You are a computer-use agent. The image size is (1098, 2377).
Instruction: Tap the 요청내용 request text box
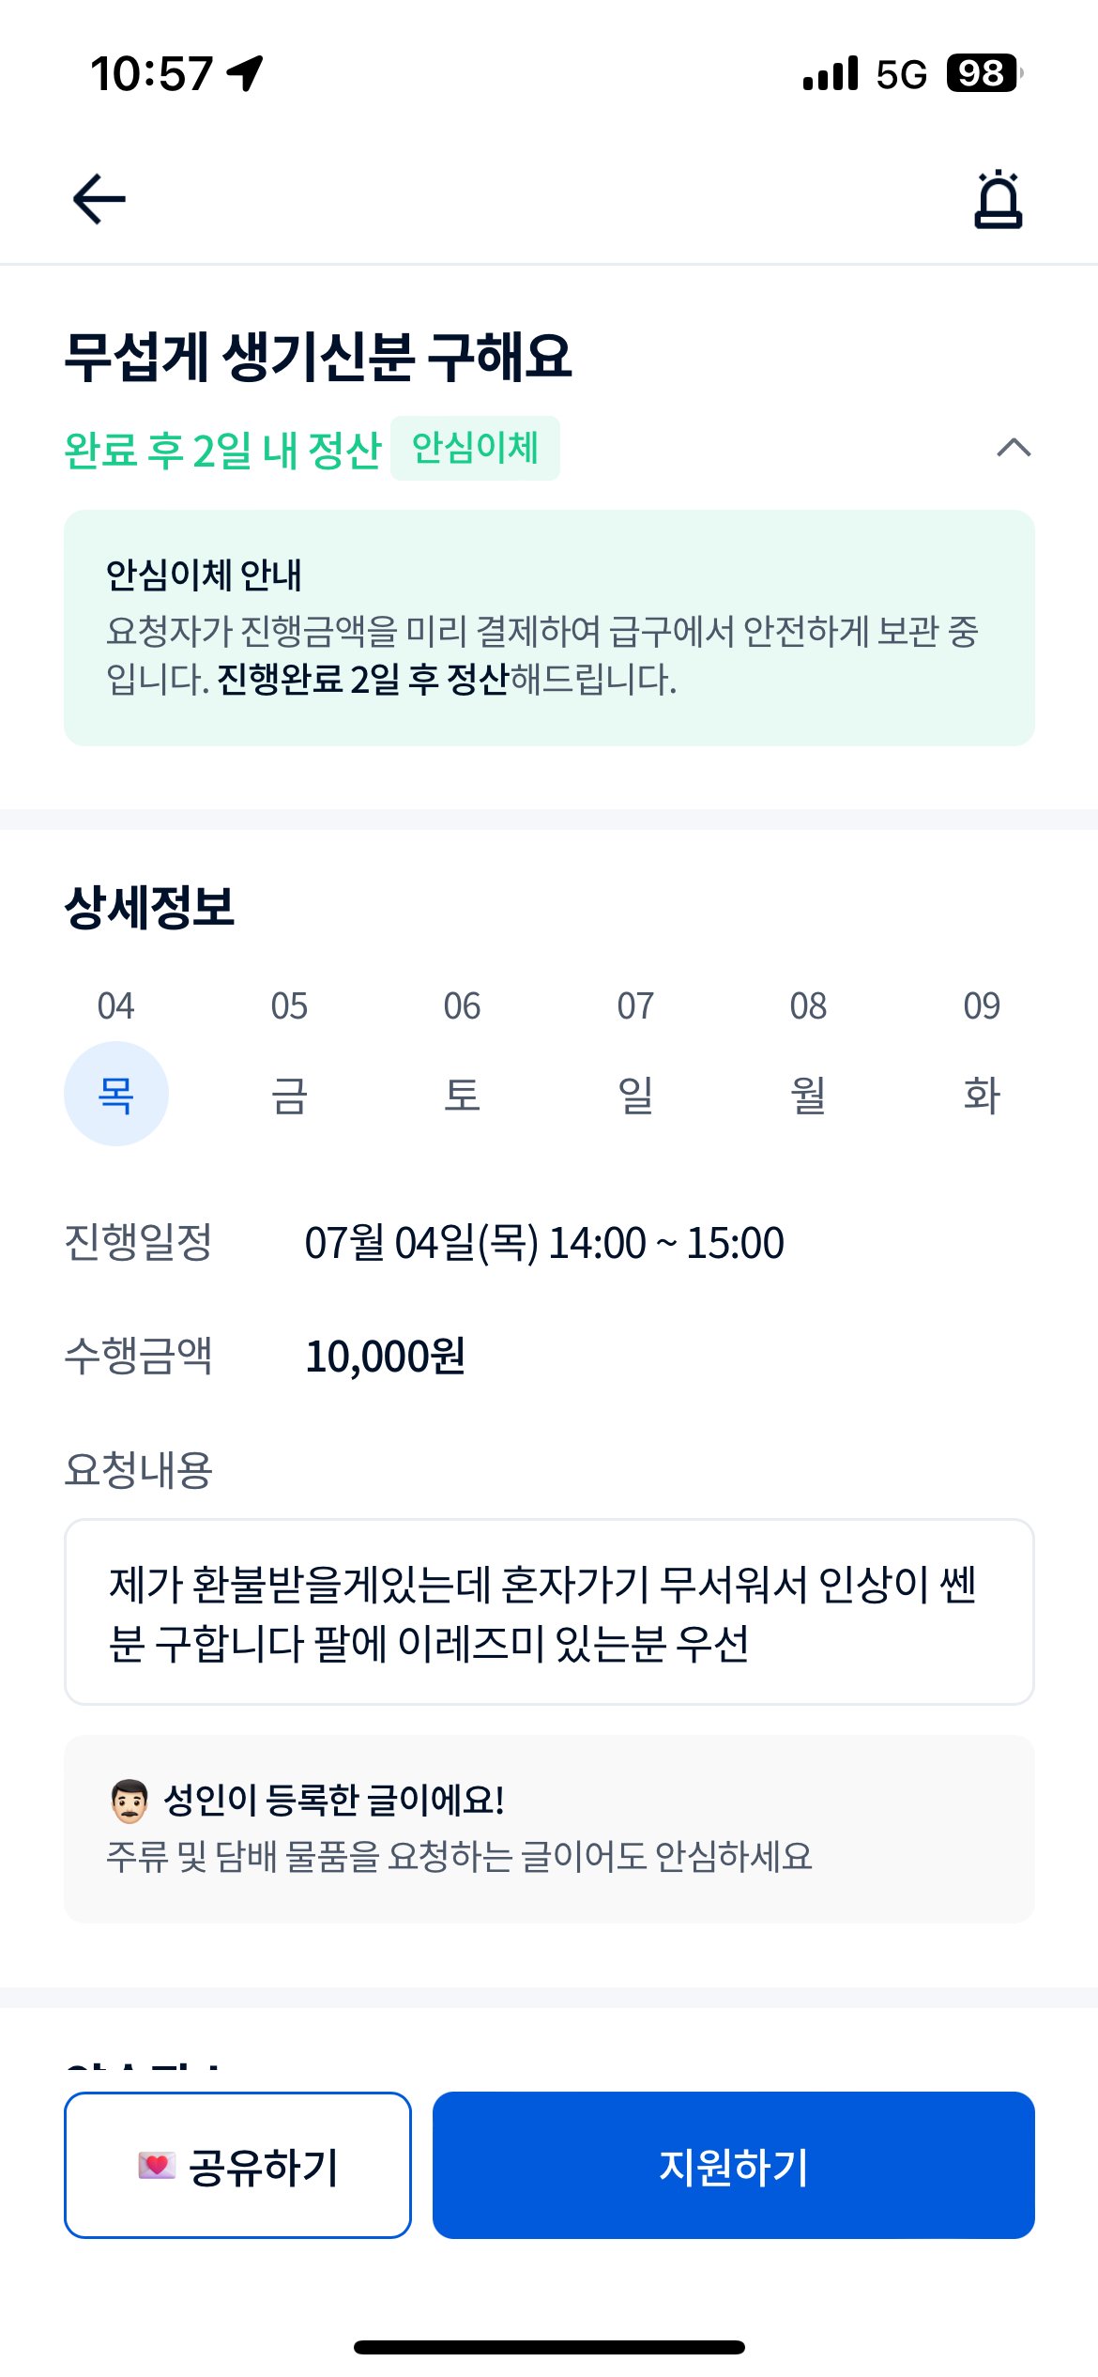[x=549, y=1611]
